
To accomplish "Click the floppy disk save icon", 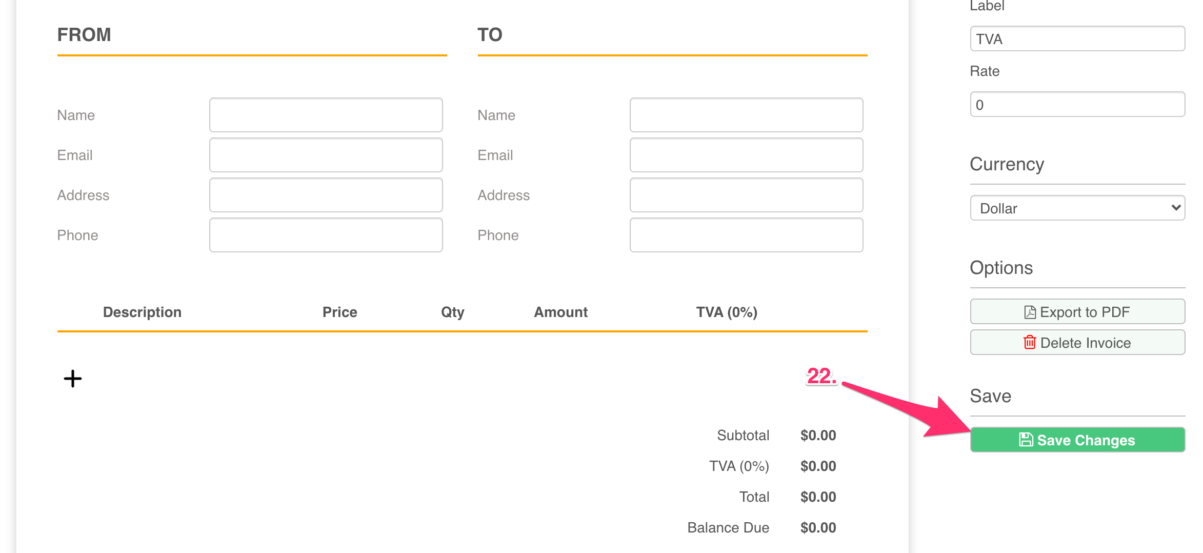I will pos(1026,440).
